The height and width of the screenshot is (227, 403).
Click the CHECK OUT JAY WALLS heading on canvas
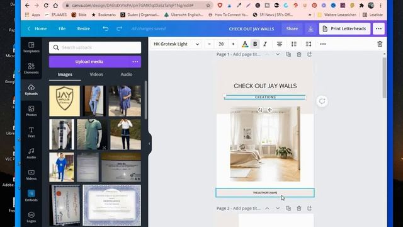pos(265,86)
